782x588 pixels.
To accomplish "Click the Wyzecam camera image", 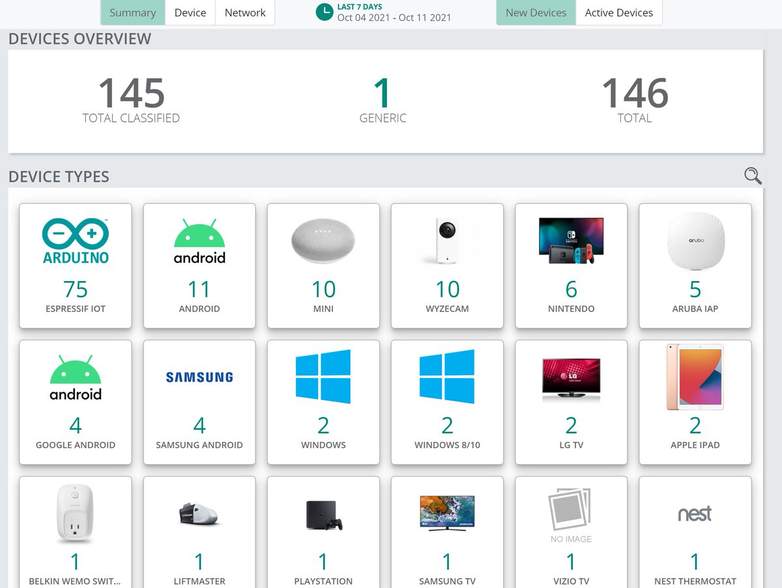I will pyautogui.click(x=447, y=241).
